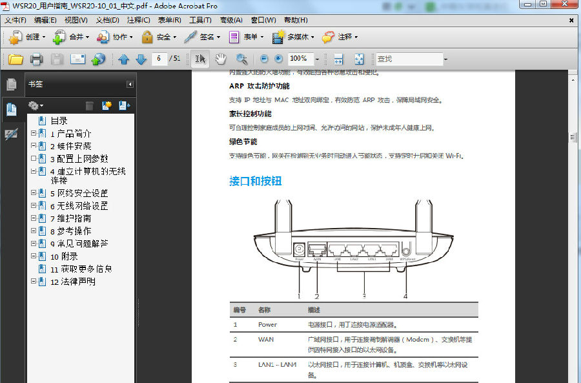This screenshot has height=383, width=581.
Task: Activate the Select text tool
Action: pyautogui.click(x=200, y=59)
